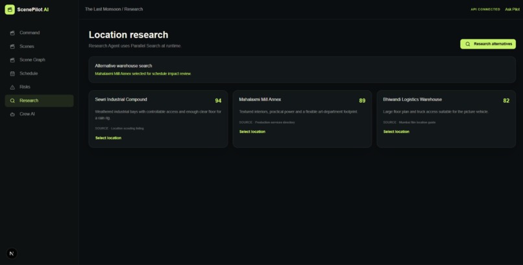This screenshot has width=523, height=265.
Task: Go to the Scenes page
Action: (x=39, y=47)
